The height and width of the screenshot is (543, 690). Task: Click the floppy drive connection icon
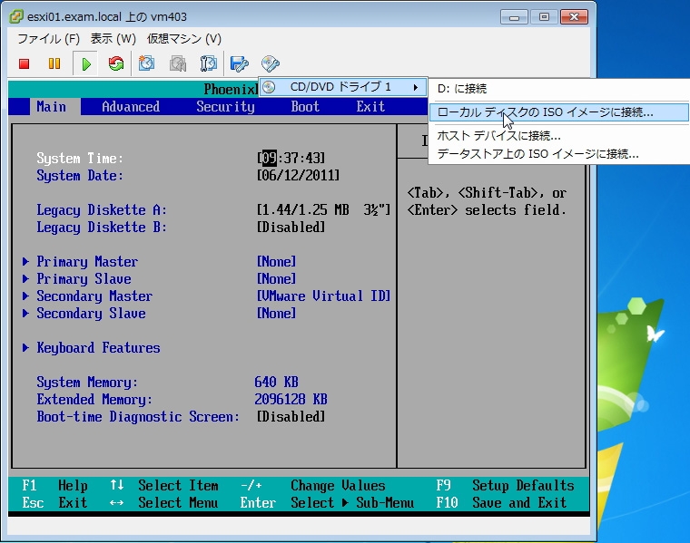(240, 64)
